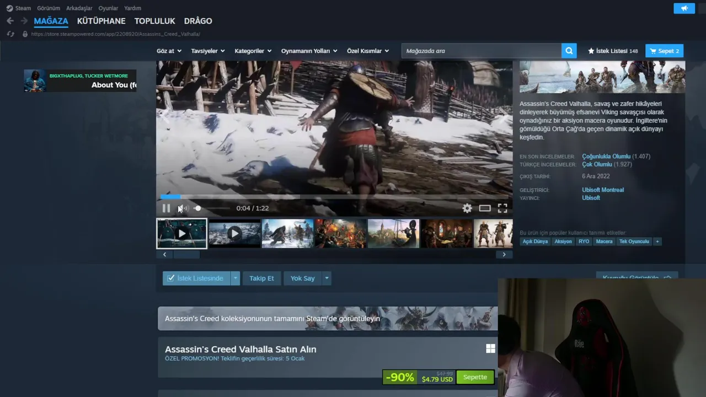
Task: Open video settings gear
Action: pos(467,208)
